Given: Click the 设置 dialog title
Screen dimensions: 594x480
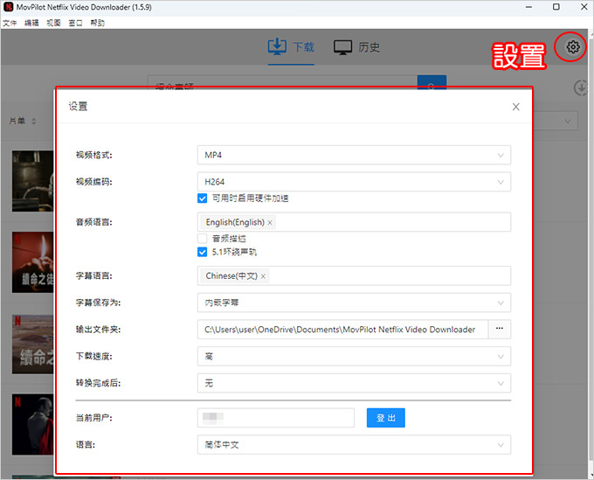Looking at the screenshot, I should (78, 107).
